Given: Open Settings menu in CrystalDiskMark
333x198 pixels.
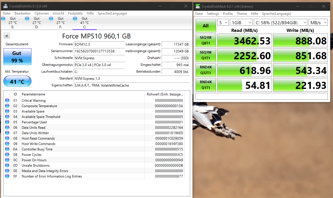Looking at the screenshot, I should tap(213, 14).
